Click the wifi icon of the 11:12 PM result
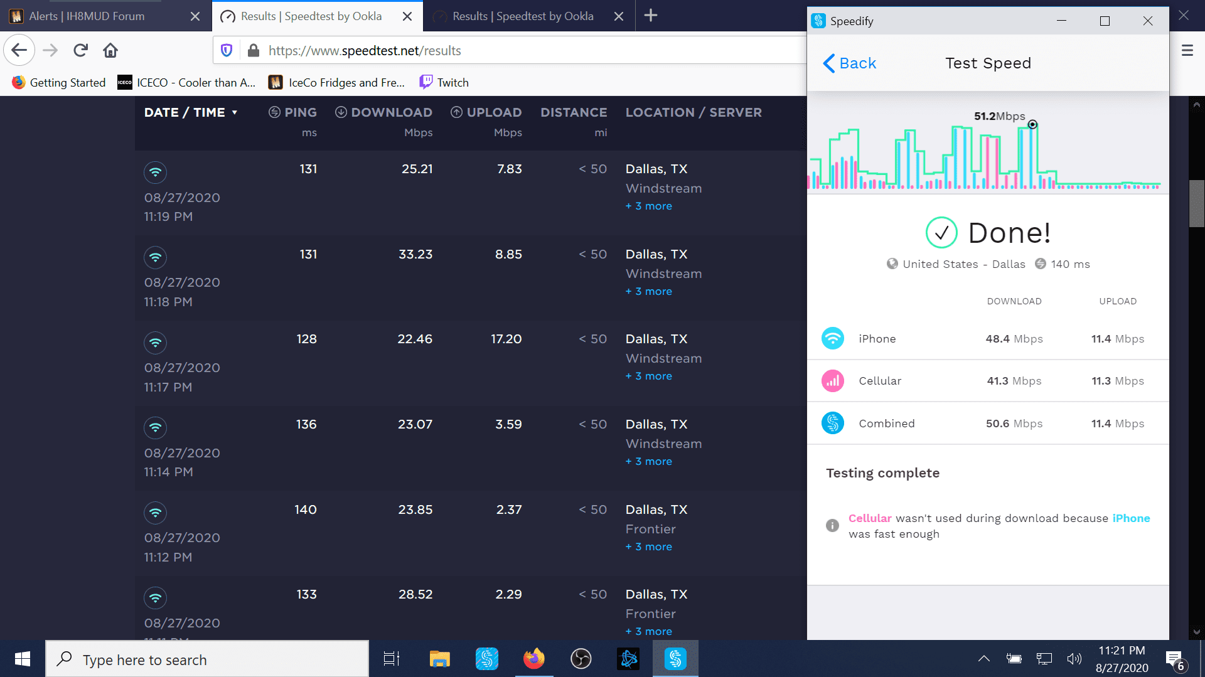The image size is (1205, 677). click(155, 513)
